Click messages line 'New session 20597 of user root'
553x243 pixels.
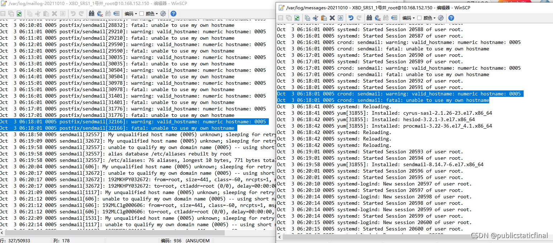(375, 184)
